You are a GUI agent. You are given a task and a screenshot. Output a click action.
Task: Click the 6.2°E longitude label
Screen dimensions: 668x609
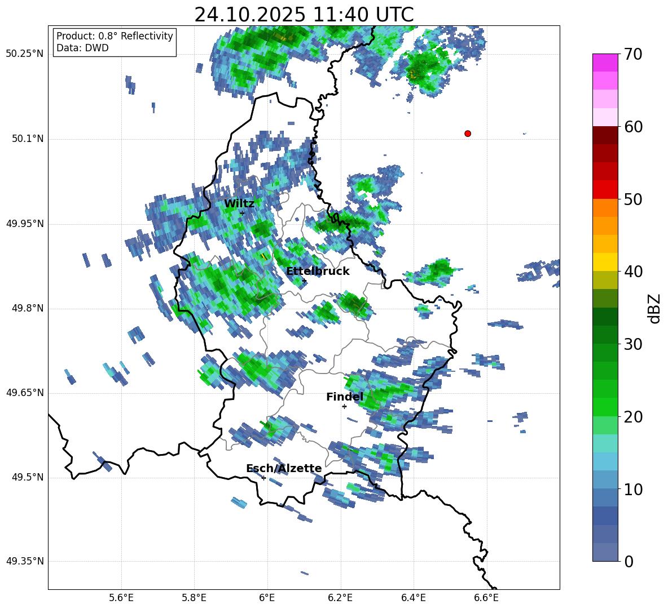coord(340,598)
